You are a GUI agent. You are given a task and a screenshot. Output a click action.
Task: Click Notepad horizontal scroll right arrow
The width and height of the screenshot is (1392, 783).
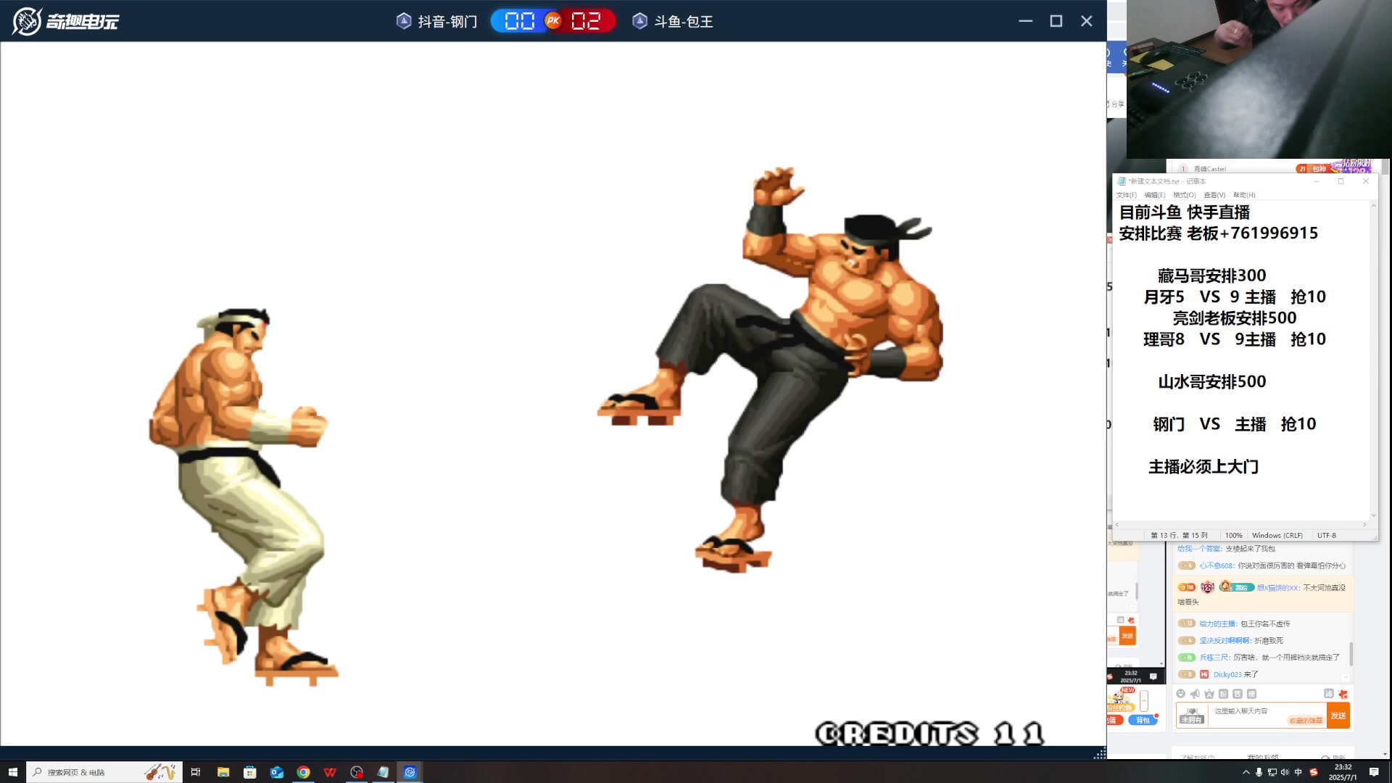coord(1364,524)
